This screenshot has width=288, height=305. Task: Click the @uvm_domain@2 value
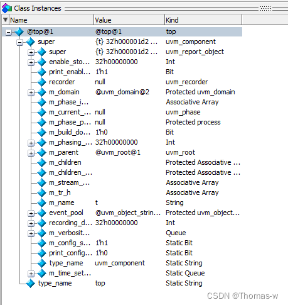(122, 92)
